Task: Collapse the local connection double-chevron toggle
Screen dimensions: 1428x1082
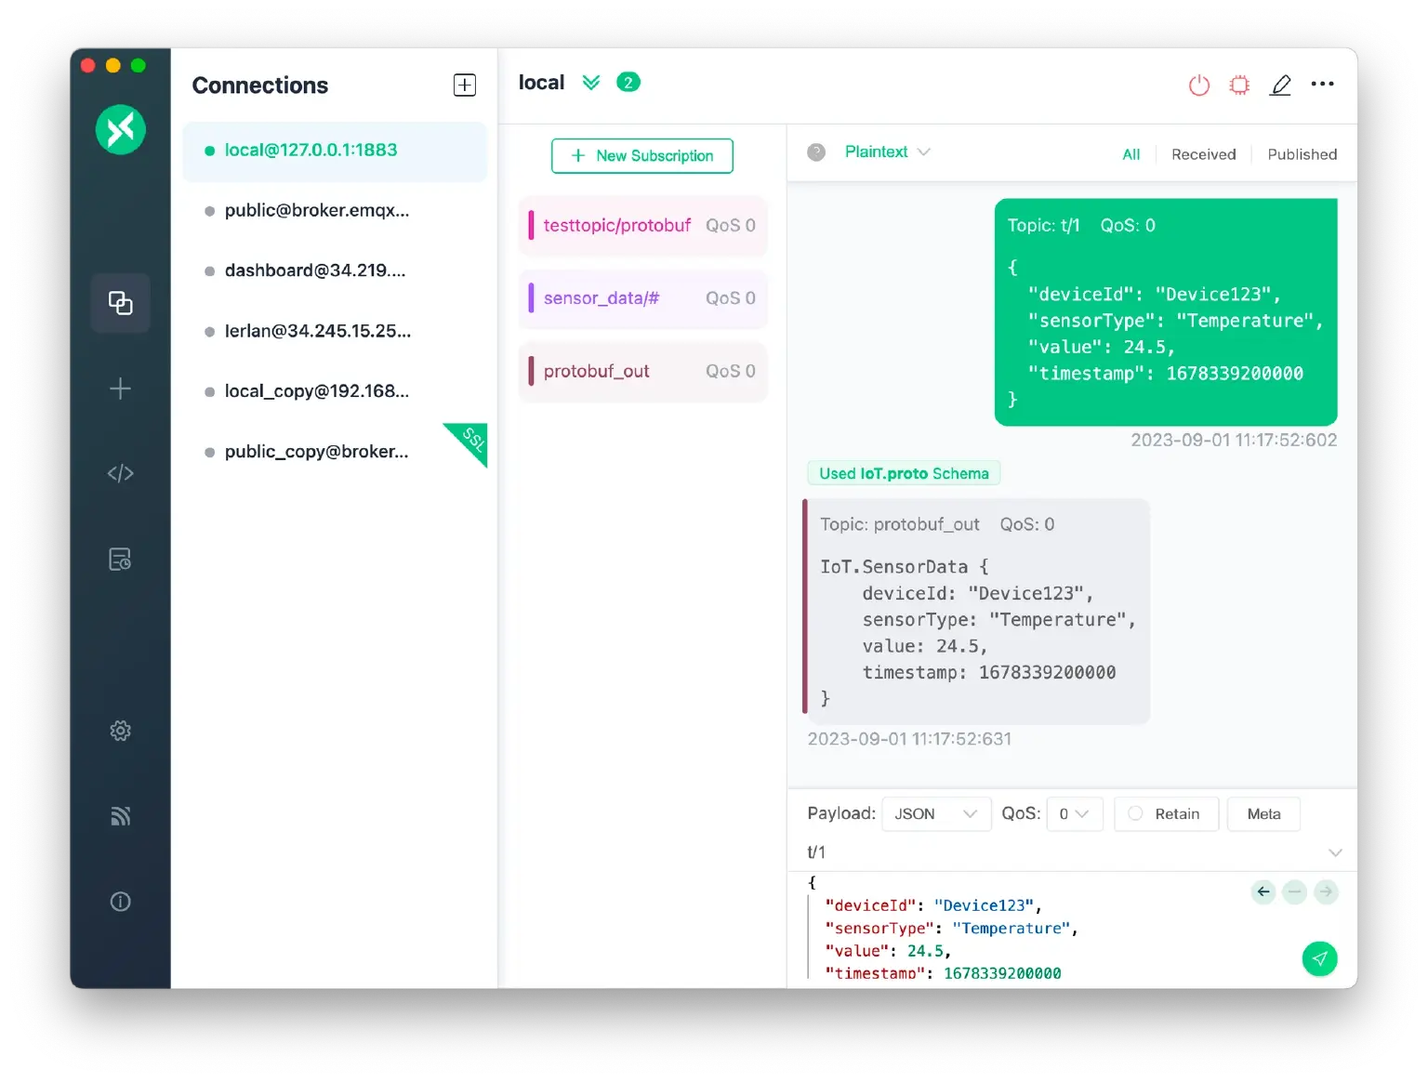Action: click(590, 83)
